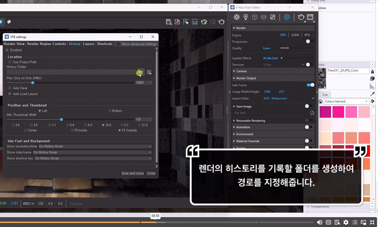Open Show shortcut key dropdown
Screen dimensions: 378x227
click(x=93, y=159)
